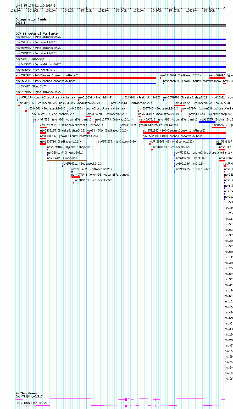This screenshot has height=409, width=233.
Task: Click the nsv5560580 (ByrskaBishop2022) label
Action: tap(38, 48)
